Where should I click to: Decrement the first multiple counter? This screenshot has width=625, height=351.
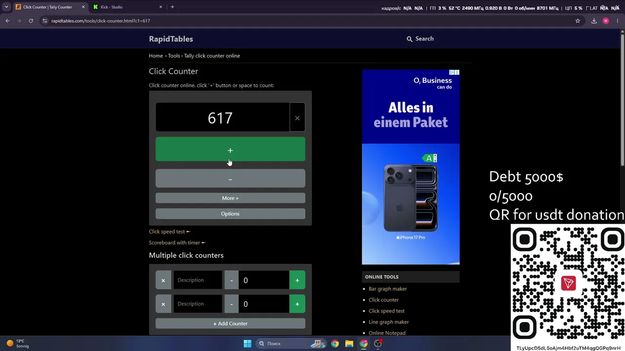click(x=231, y=280)
